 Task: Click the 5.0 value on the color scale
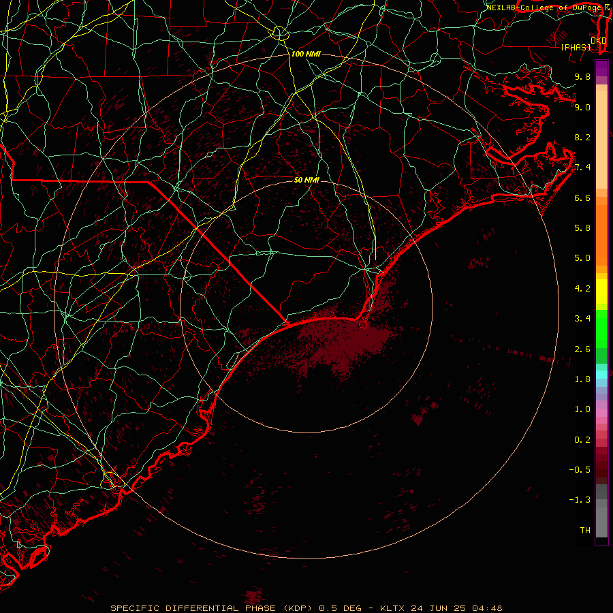point(582,258)
